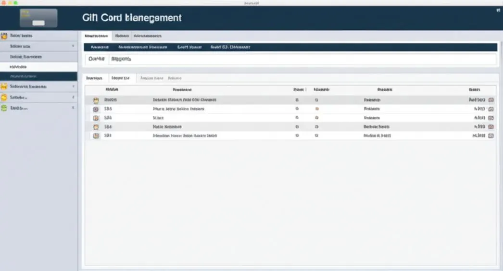Click the second small circle indicator in the fifth row

point(316,135)
